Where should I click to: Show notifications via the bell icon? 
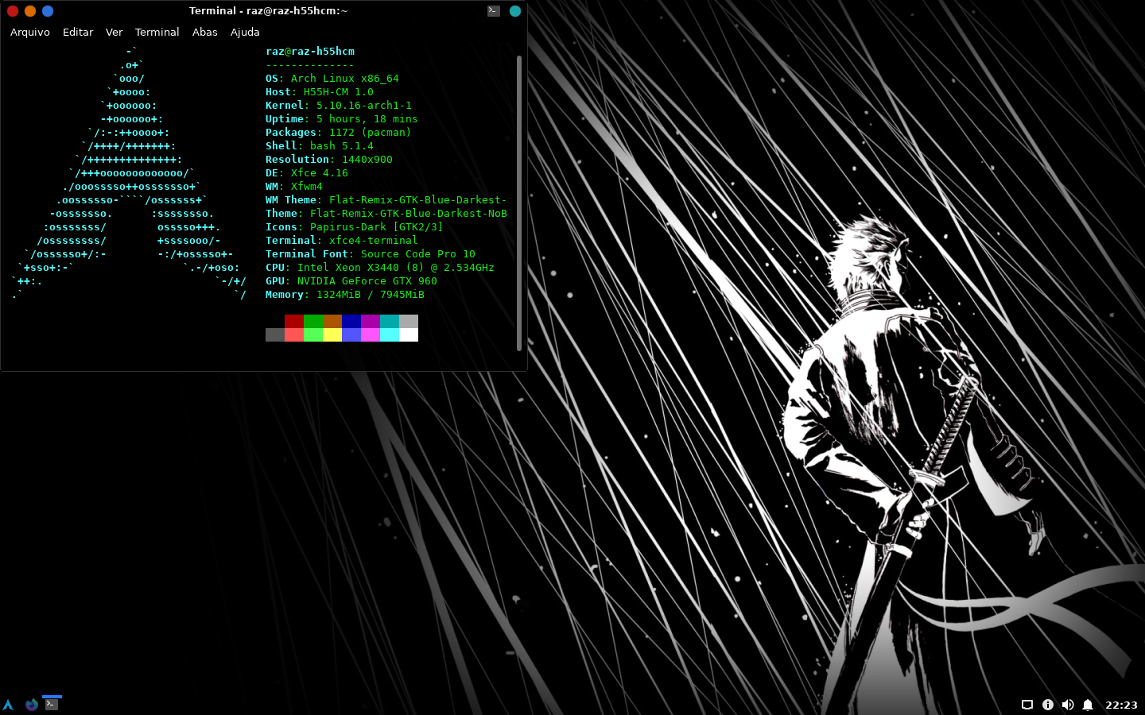pos(1088,705)
